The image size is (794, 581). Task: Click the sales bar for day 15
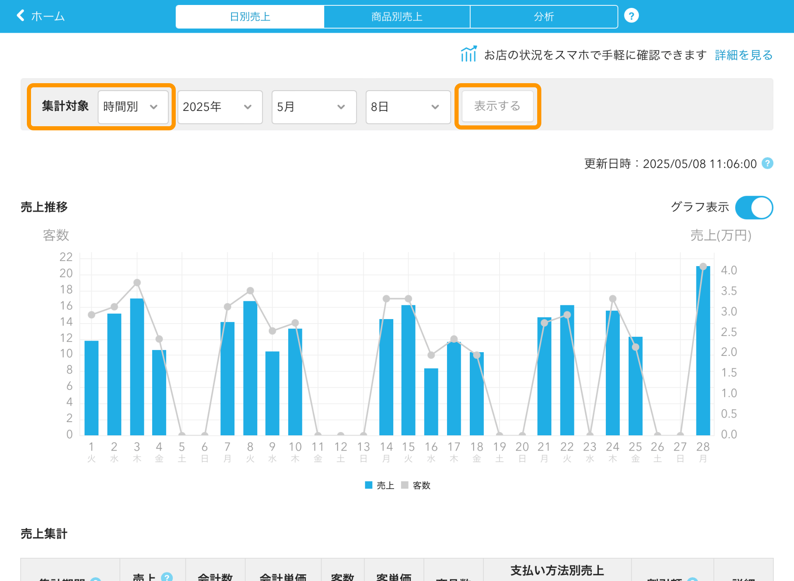[x=408, y=370]
